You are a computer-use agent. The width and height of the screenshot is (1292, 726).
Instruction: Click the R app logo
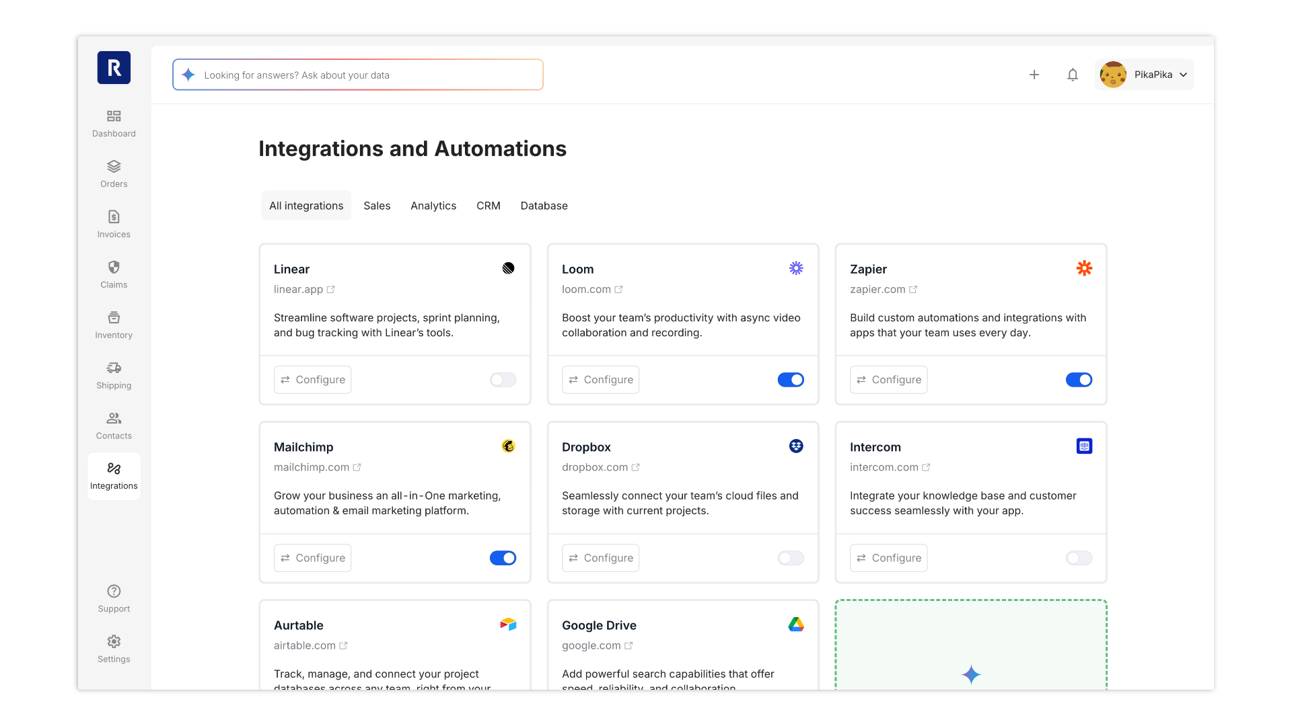[114, 68]
